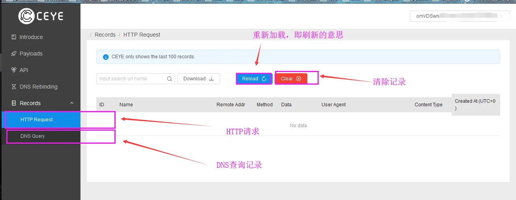This screenshot has width=516, height=200.
Task: Click the Name column header
Action: 126,105
